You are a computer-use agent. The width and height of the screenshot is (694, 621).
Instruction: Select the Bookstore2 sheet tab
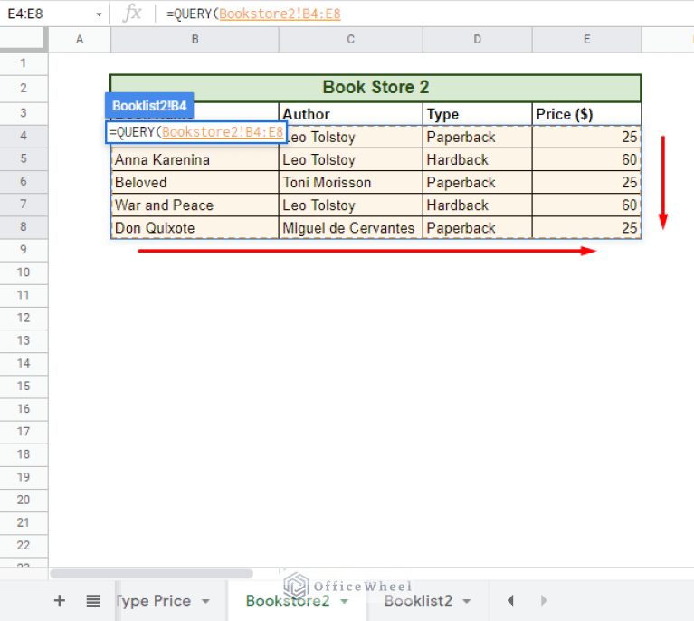287,601
